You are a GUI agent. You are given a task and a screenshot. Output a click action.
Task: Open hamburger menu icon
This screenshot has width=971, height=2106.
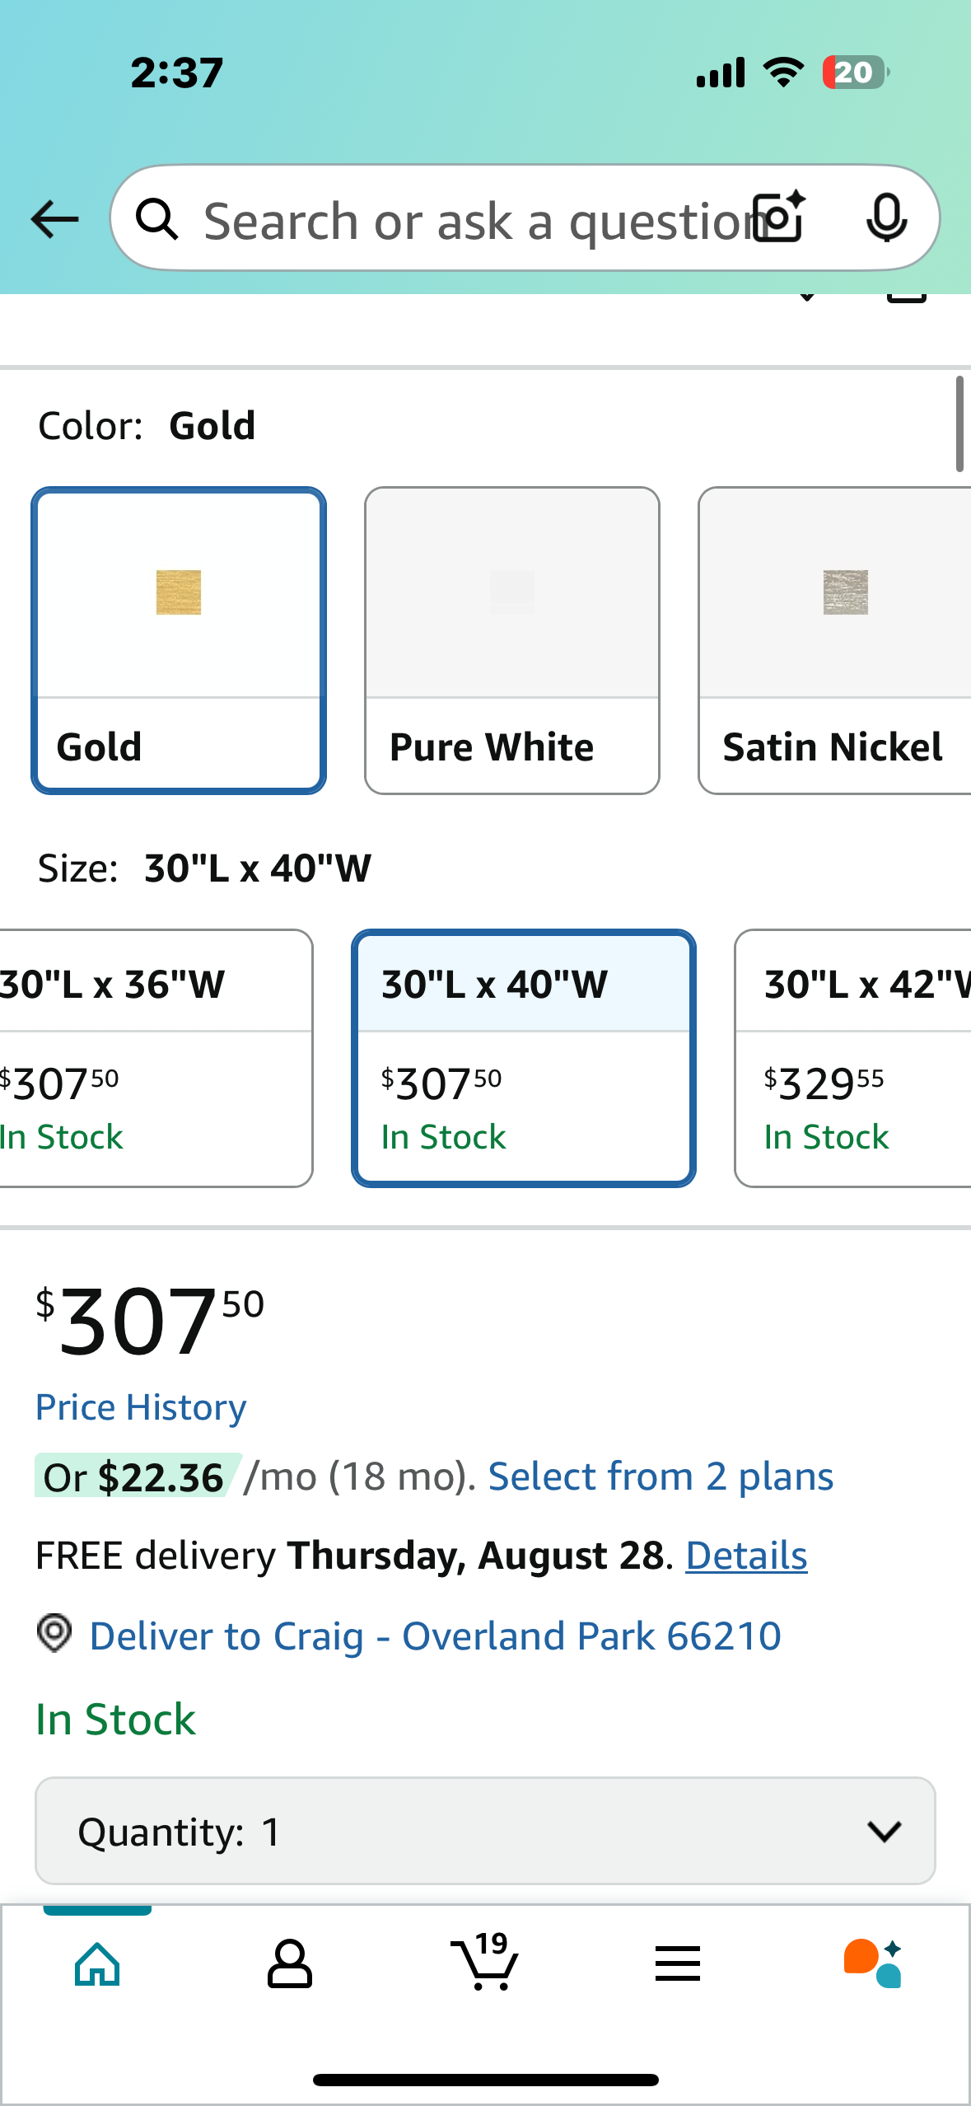coord(678,1964)
